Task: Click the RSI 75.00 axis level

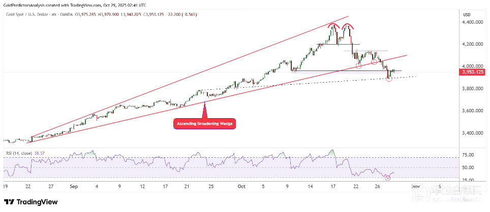Action: click(x=469, y=155)
